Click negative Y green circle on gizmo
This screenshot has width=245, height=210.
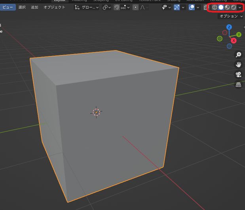tap(220, 39)
